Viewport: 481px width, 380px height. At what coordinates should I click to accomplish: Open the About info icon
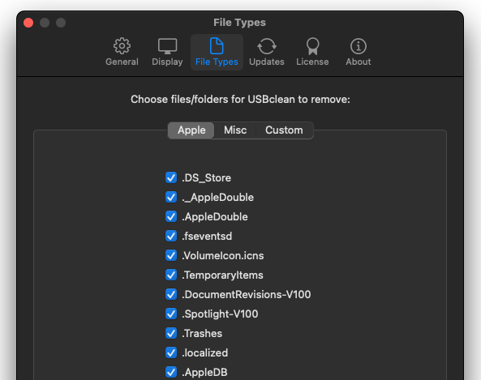(x=358, y=46)
